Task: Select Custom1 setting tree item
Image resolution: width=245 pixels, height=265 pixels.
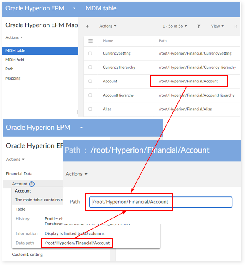Action: pyautogui.click(x=27, y=255)
